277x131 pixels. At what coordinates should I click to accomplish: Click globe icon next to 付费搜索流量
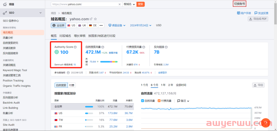coord(144,47)
